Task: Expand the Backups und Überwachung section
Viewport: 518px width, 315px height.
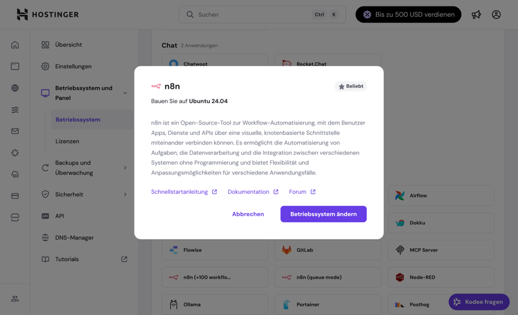Action: (x=125, y=168)
